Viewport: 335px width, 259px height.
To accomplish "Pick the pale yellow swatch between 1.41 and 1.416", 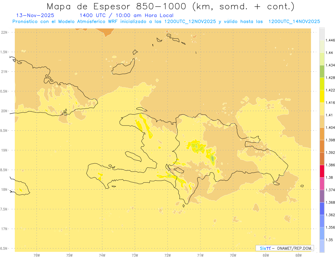I will coord(322,109).
